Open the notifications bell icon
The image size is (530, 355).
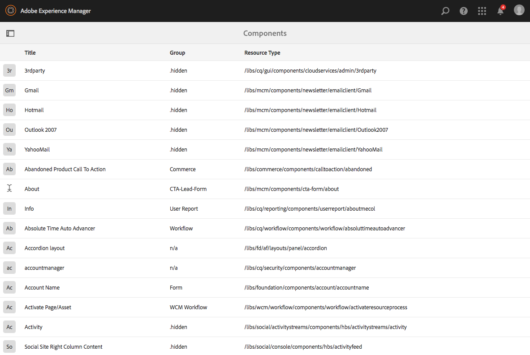[500, 10]
